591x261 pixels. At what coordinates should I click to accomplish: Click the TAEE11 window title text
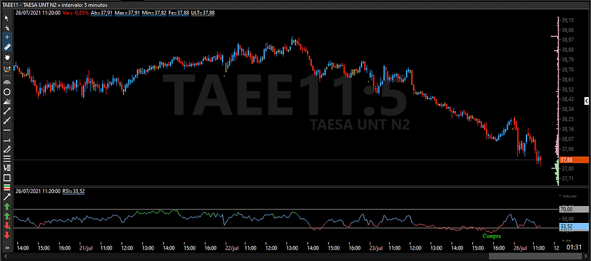click(55, 5)
